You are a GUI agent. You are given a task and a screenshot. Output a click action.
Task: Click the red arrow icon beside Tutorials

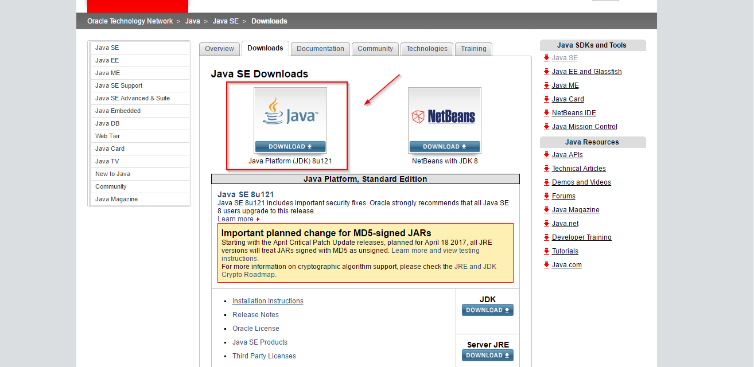(x=547, y=251)
